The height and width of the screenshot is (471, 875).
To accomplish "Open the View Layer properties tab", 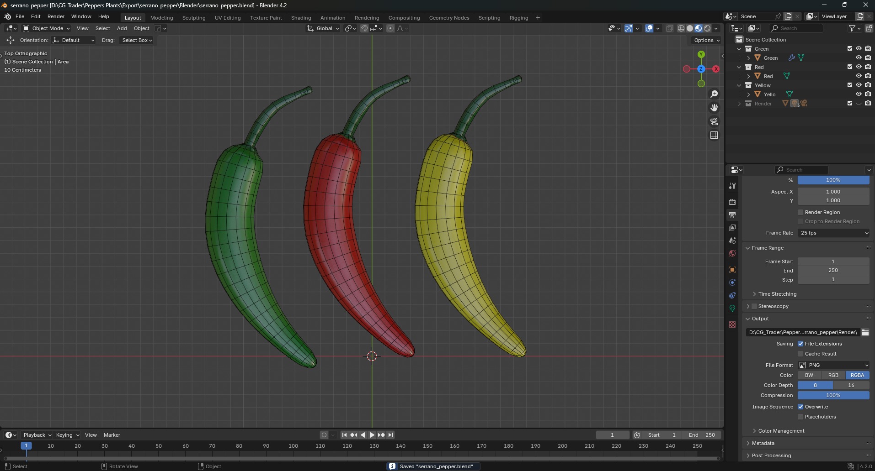I will [732, 227].
